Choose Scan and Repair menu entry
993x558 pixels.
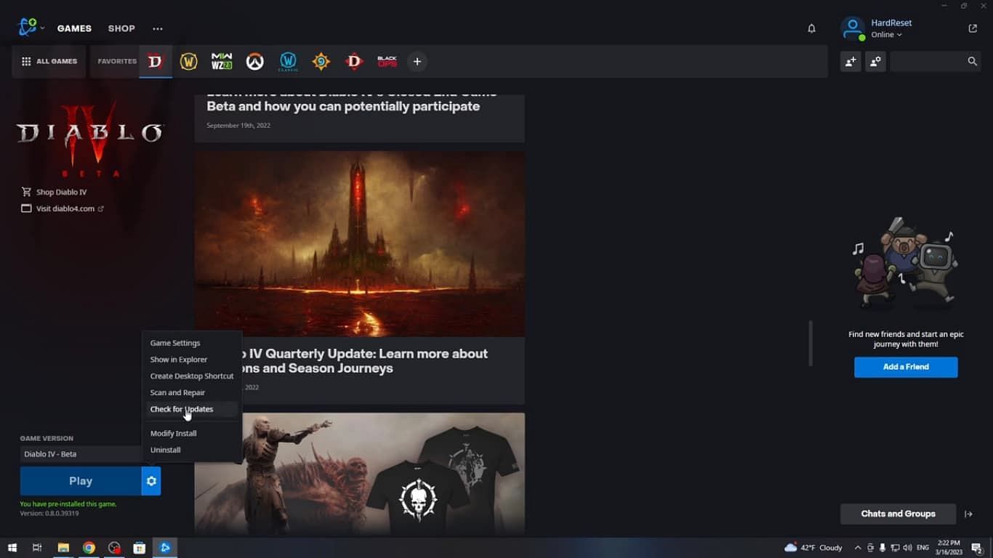177,392
